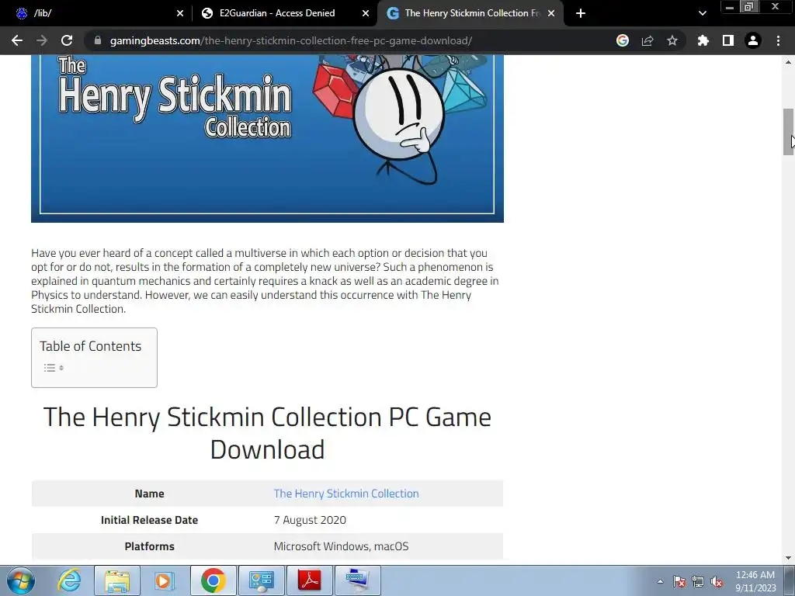Click the forward navigation arrow

point(42,40)
